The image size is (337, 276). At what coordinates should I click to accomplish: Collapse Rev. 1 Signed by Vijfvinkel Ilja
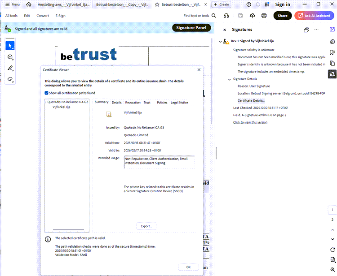tap(220, 42)
